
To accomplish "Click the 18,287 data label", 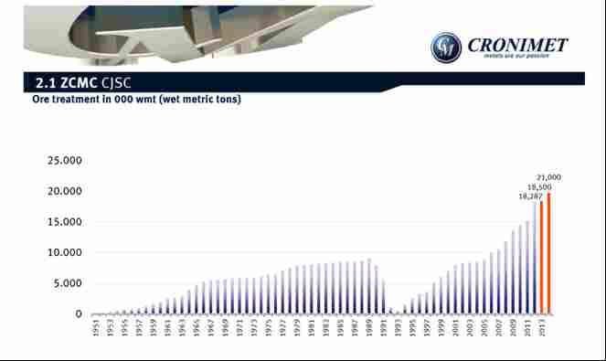I will point(530,196).
